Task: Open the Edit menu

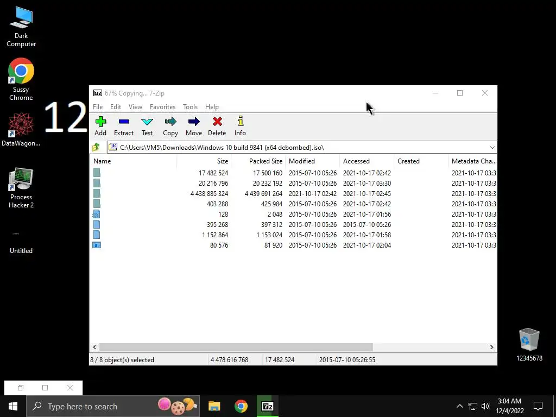Action: pos(116,107)
